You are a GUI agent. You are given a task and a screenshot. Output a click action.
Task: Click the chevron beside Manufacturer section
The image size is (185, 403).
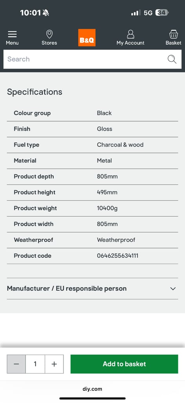(x=173, y=288)
